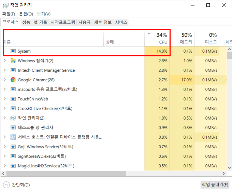Expand Initech Client Manager Service row

click(x=5, y=70)
